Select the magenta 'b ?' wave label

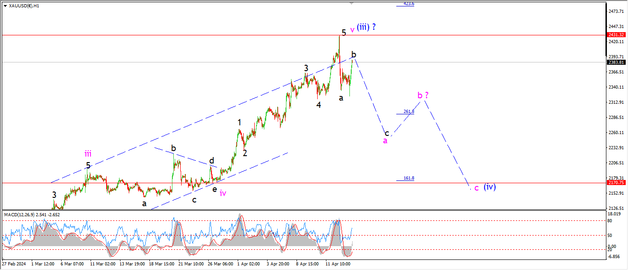click(x=423, y=96)
